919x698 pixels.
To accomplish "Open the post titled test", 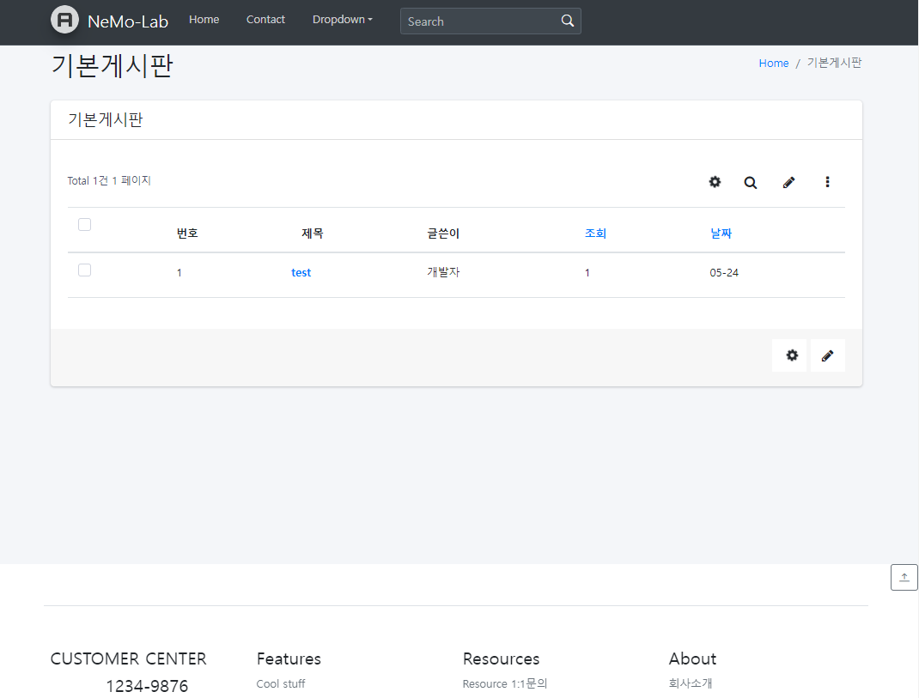I will pos(301,273).
